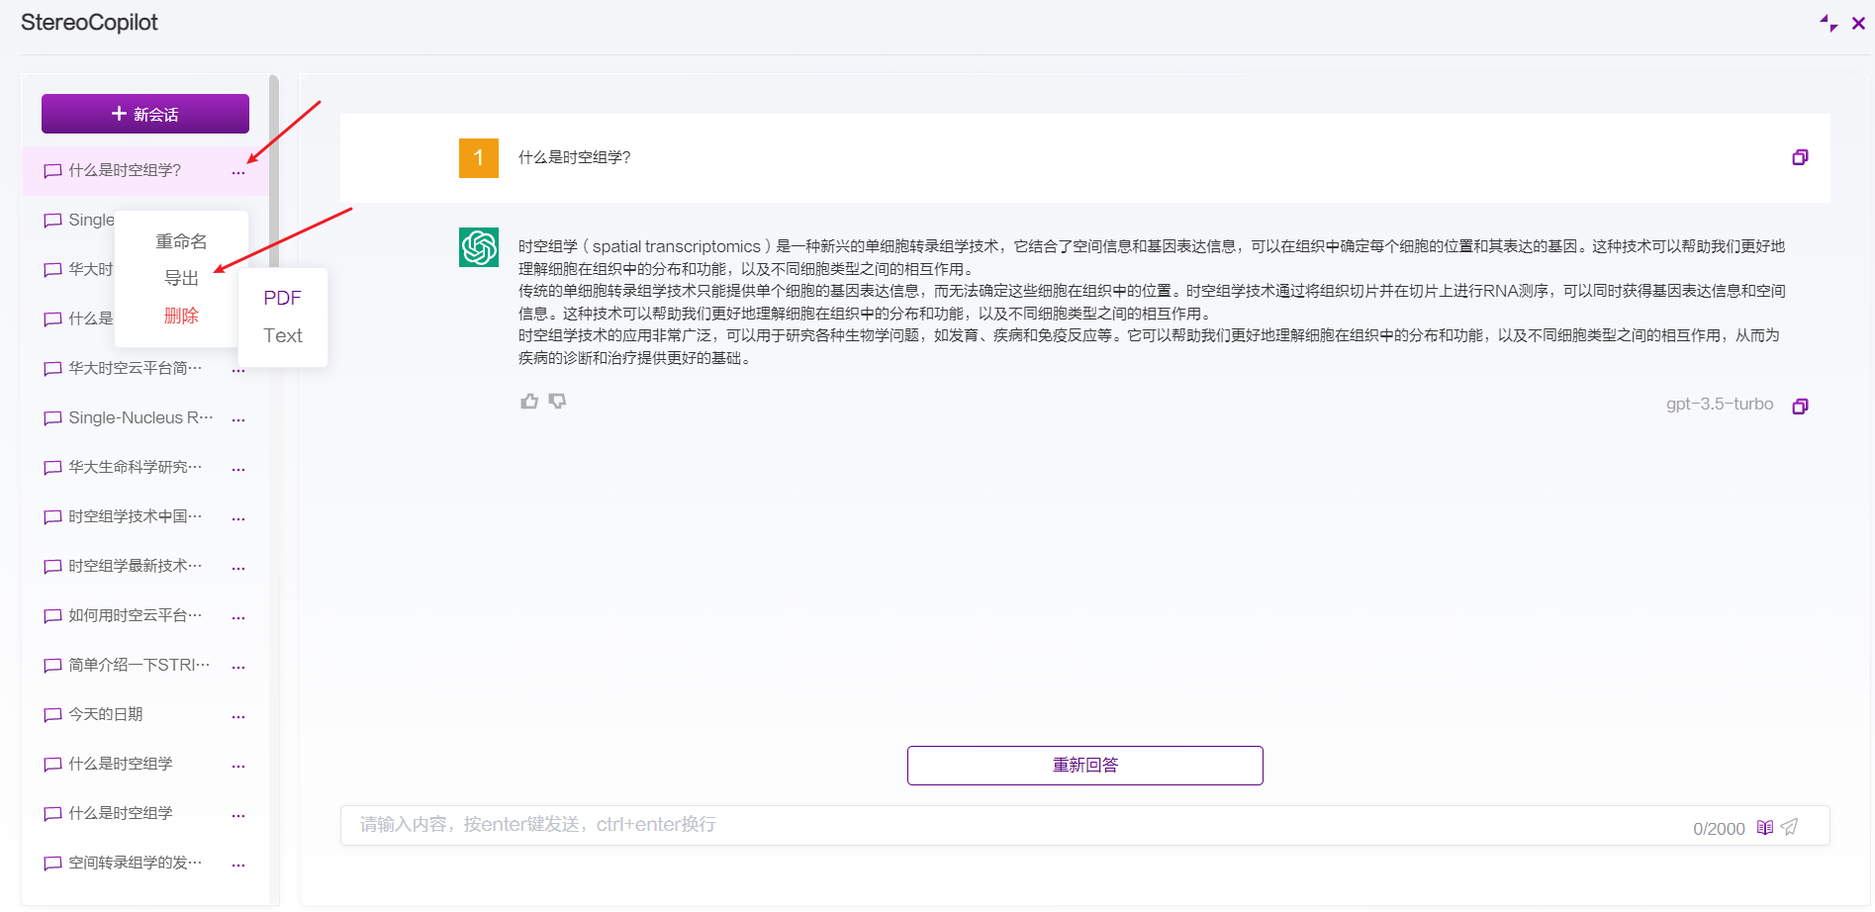Viewport: 1875px width, 912px height.
Task: Collapse the StereoCopilot panel with shrink icon
Action: click(x=1828, y=23)
